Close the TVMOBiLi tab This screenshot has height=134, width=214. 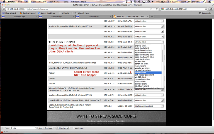pos(147,16)
